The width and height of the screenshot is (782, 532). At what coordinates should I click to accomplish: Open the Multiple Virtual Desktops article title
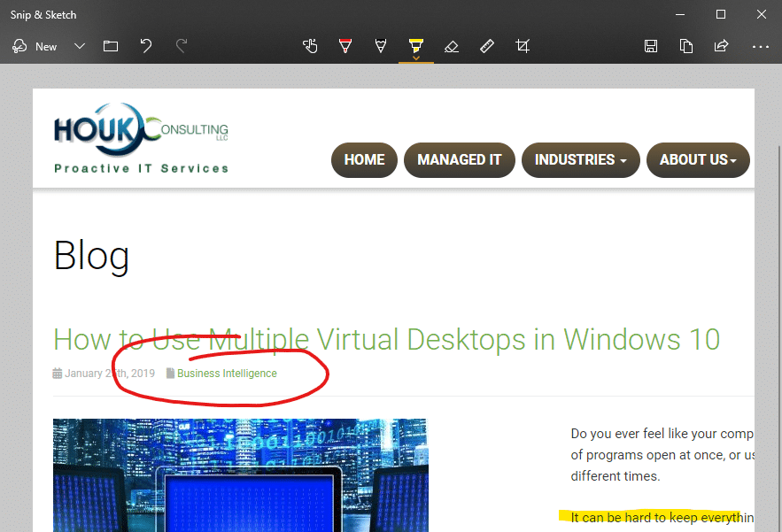click(x=386, y=340)
